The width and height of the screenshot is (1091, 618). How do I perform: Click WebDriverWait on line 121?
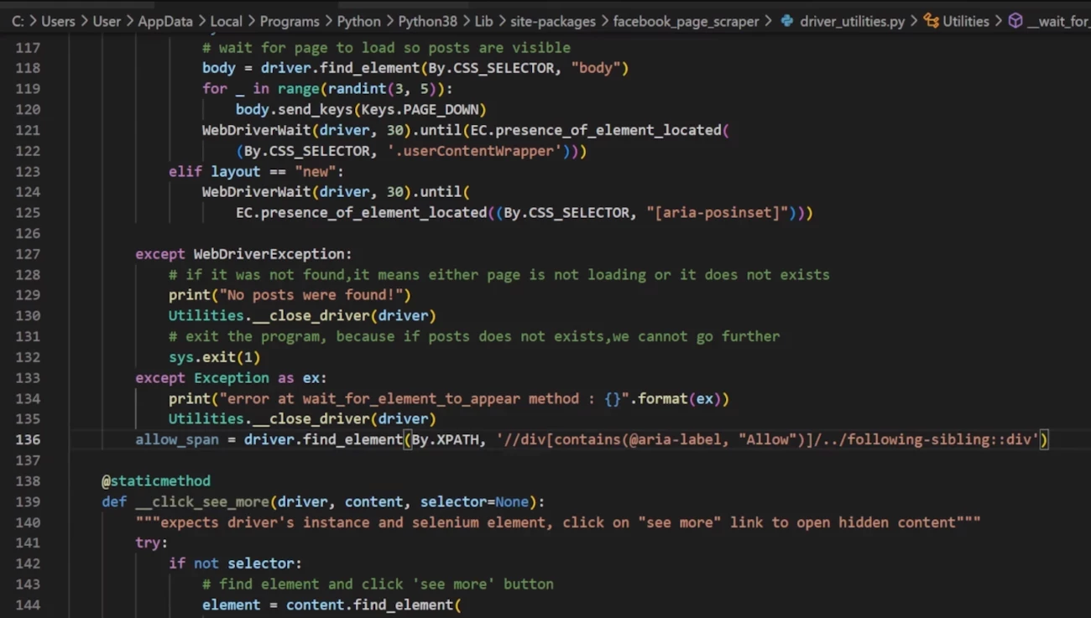pos(256,130)
